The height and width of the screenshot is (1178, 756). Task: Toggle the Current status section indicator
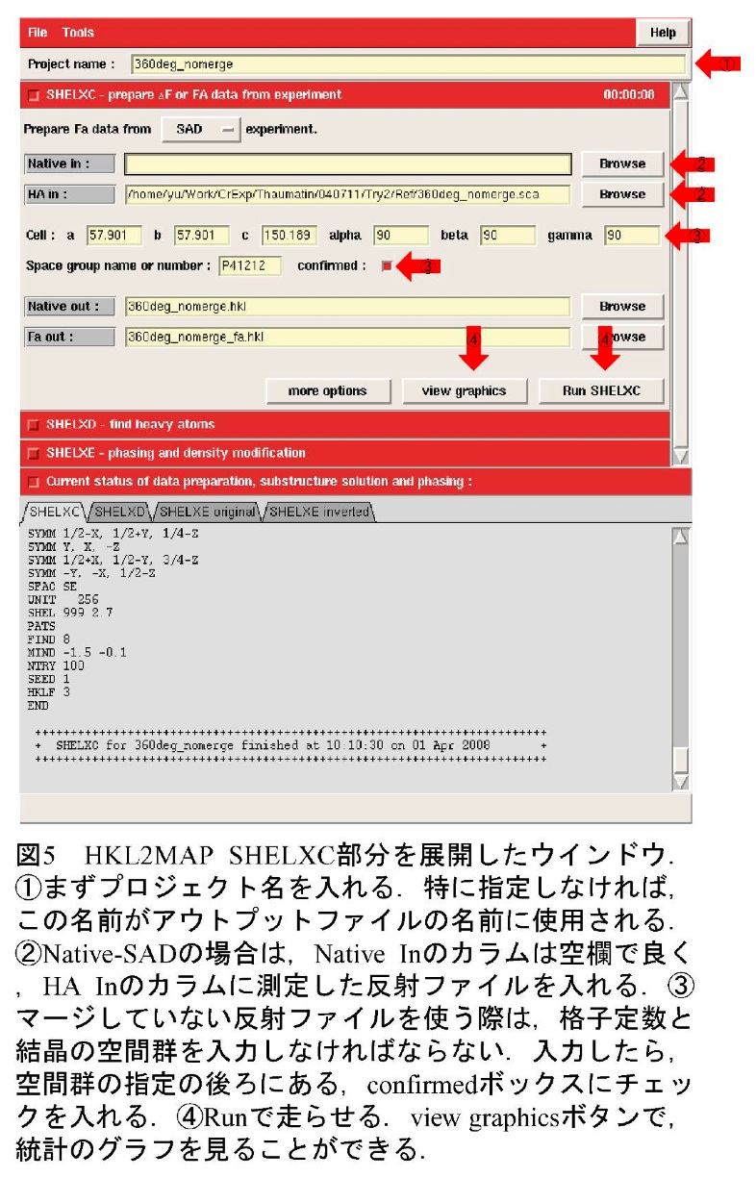click(34, 482)
